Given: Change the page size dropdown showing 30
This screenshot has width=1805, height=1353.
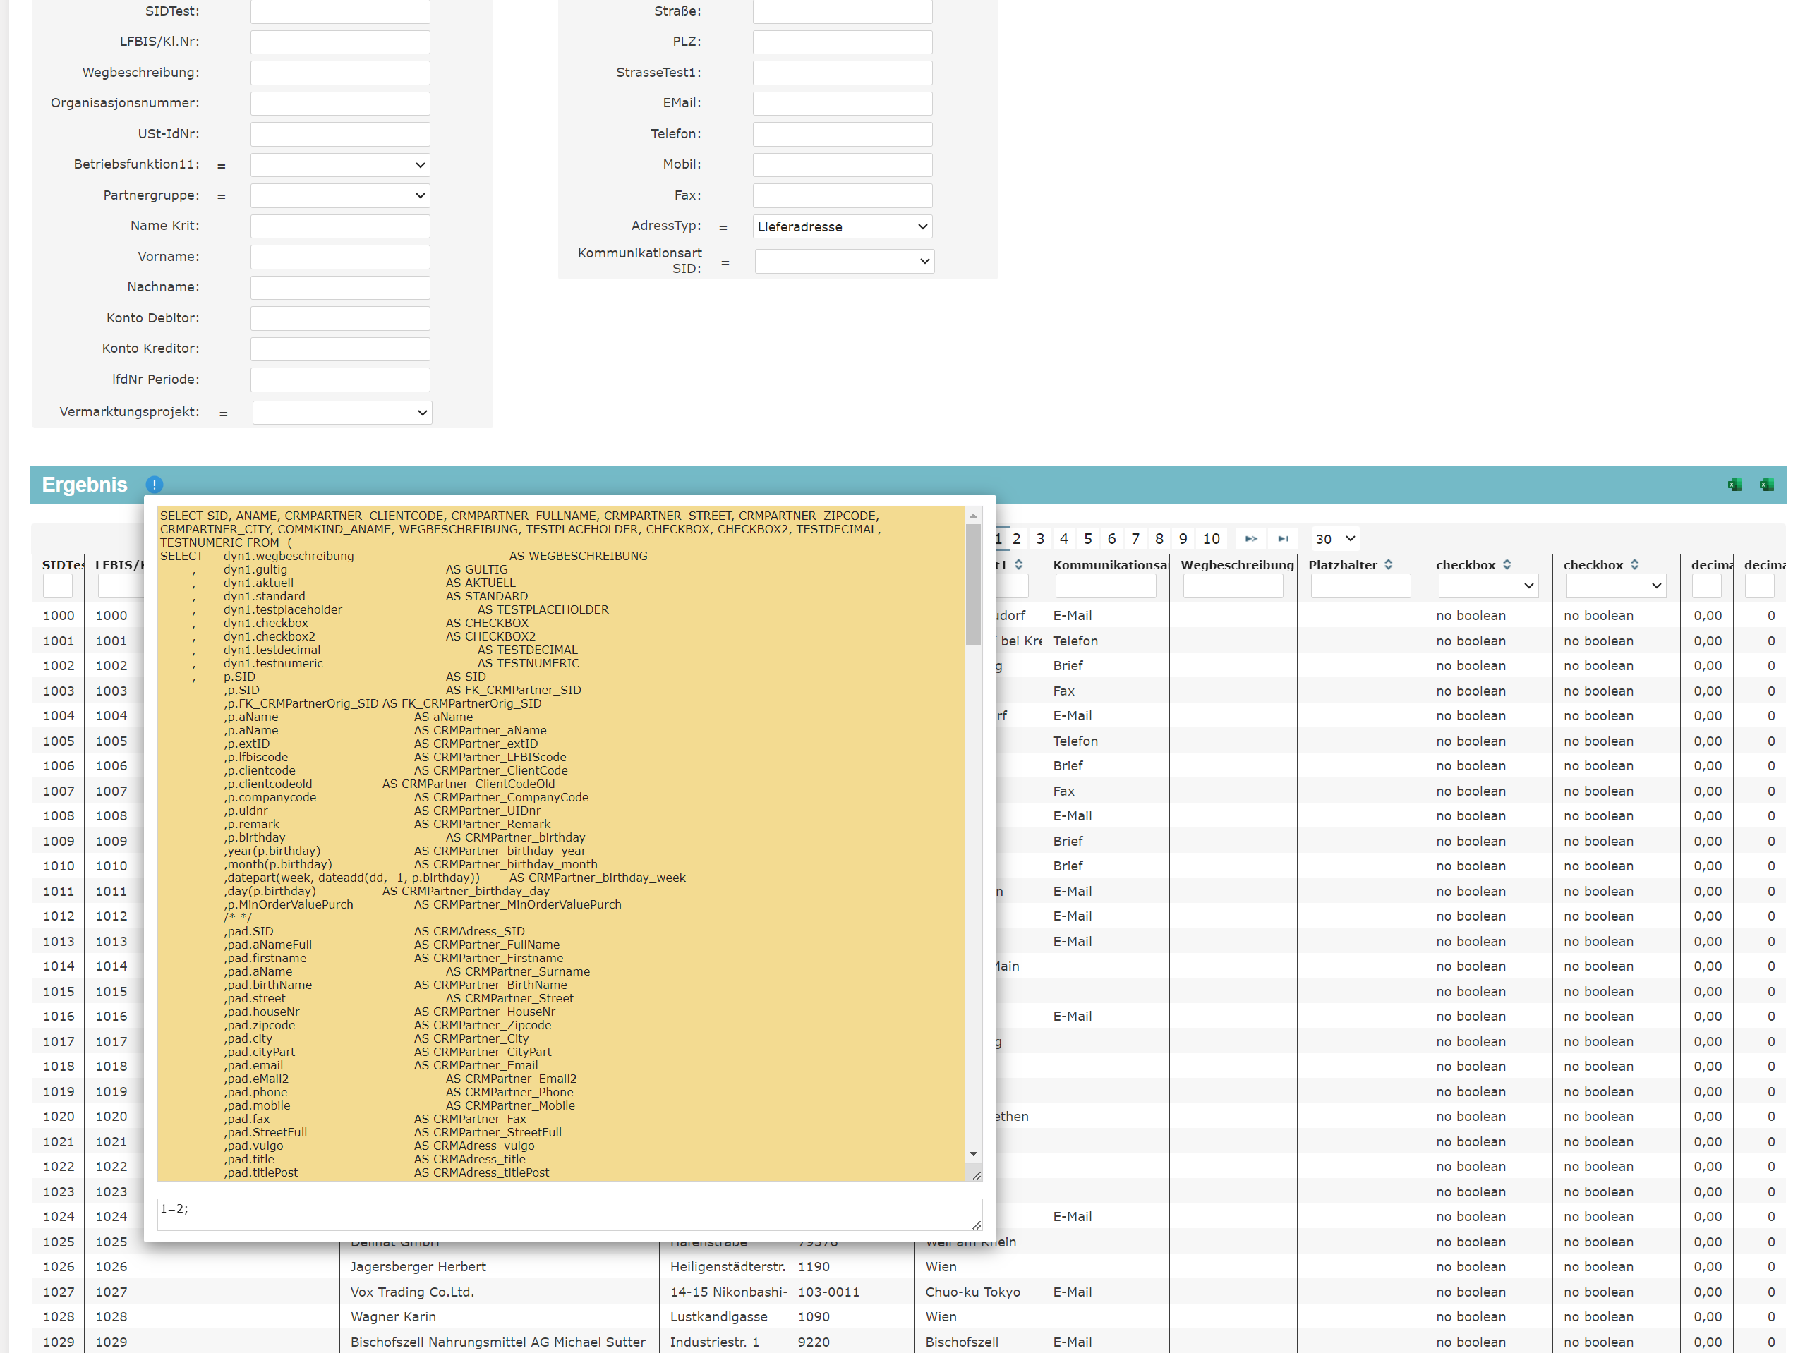Looking at the screenshot, I should [x=1334, y=539].
